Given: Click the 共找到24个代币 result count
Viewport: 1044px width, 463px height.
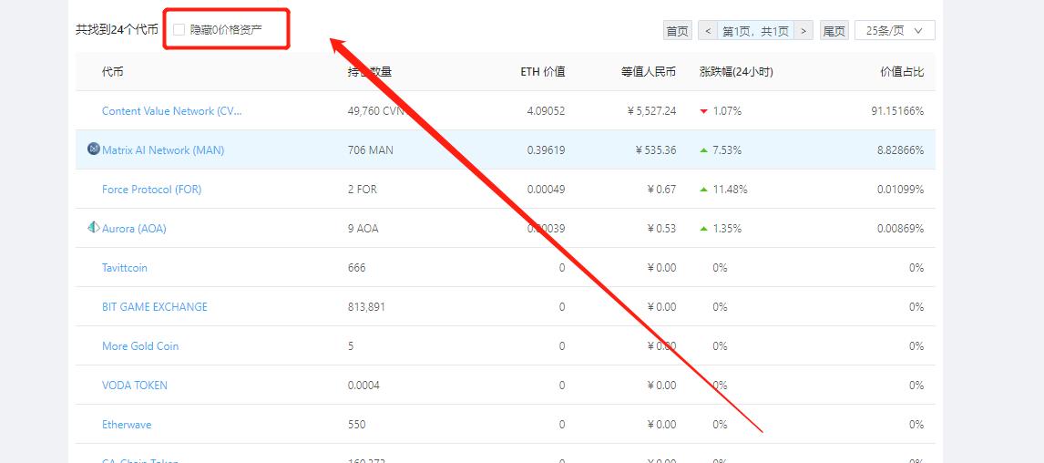Looking at the screenshot, I should [118, 30].
